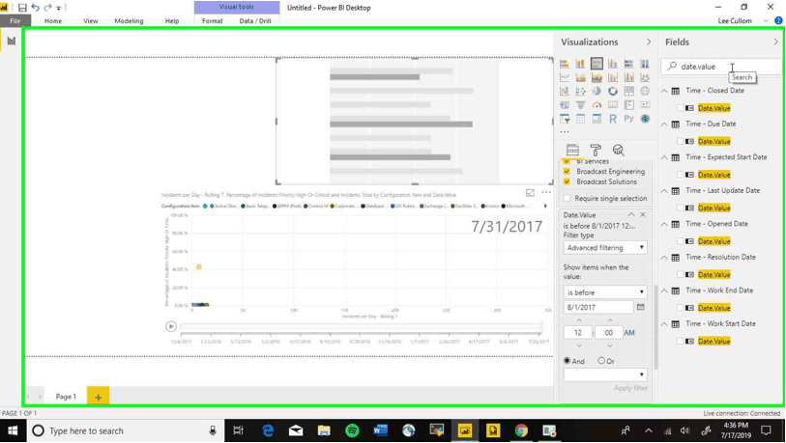Collapse the Time - Closed Date table
Viewport: 786px width, 443px height.
664,91
